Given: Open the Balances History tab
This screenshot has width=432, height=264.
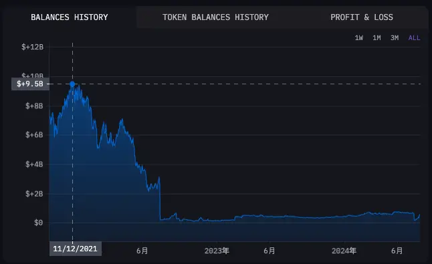Looking at the screenshot, I should (70, 17).
